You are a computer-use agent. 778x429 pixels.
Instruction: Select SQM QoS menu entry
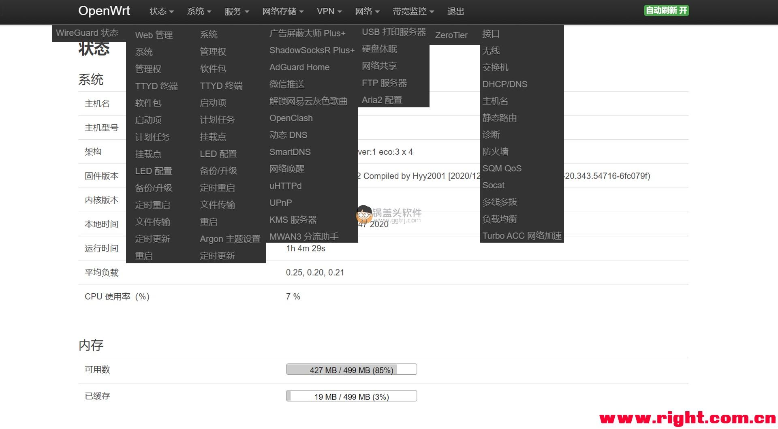coord(502,168)
